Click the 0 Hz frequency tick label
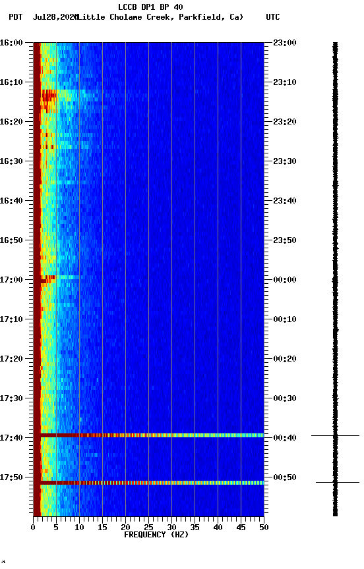Viewport: 364px width, 569px height. click(33, 528)
